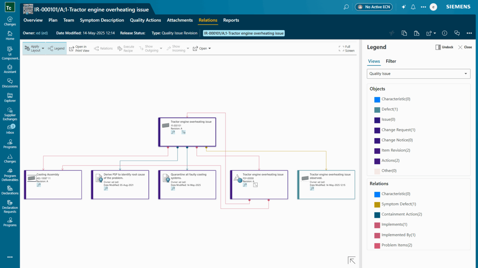Select the Copy icon in the header toolbar
Viewport: 478px width, 268px height.
[x=404, y=33]
